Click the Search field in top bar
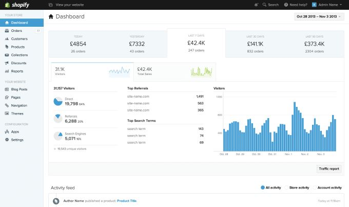This screenshot has height=207, width=349. coord(270,4)
